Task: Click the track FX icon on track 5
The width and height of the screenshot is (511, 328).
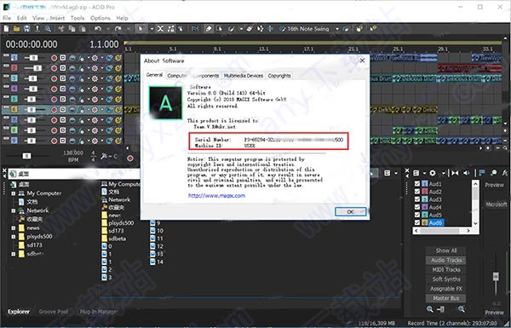Action: [81, 99]
